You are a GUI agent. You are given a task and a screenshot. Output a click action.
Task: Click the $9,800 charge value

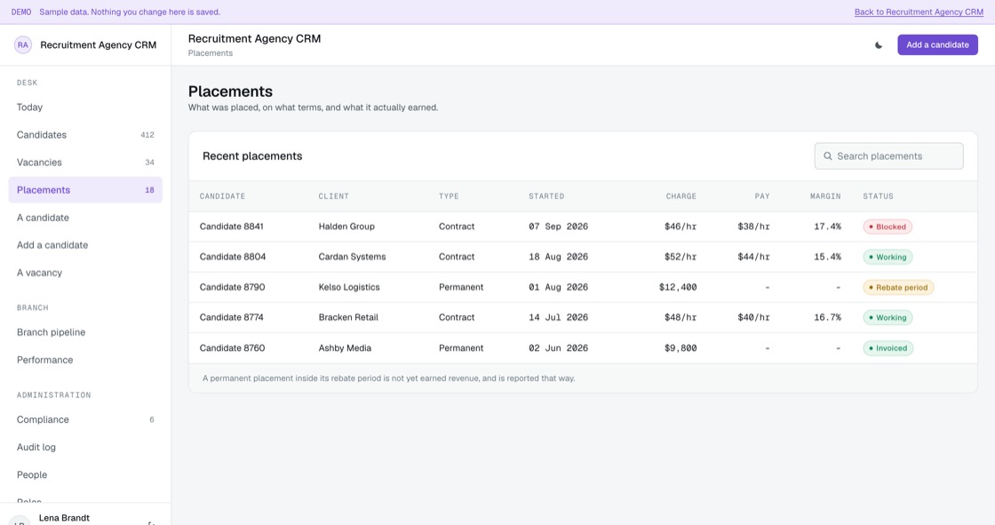tap(681, 348)
